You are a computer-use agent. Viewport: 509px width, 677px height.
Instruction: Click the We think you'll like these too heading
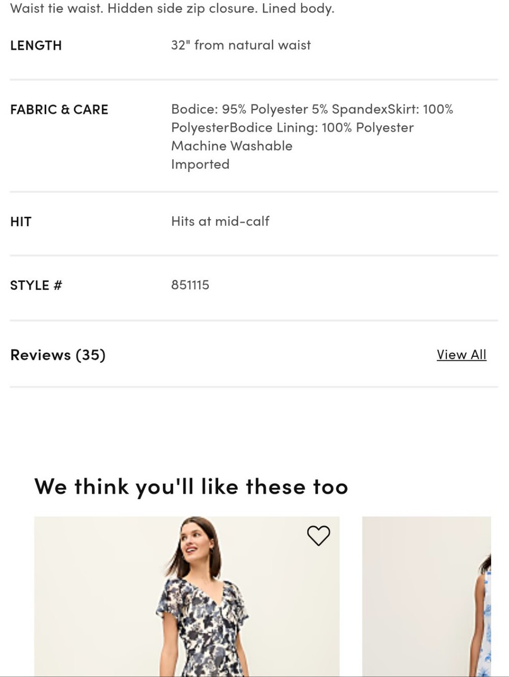pyautogui.click(x=191, y=487)
